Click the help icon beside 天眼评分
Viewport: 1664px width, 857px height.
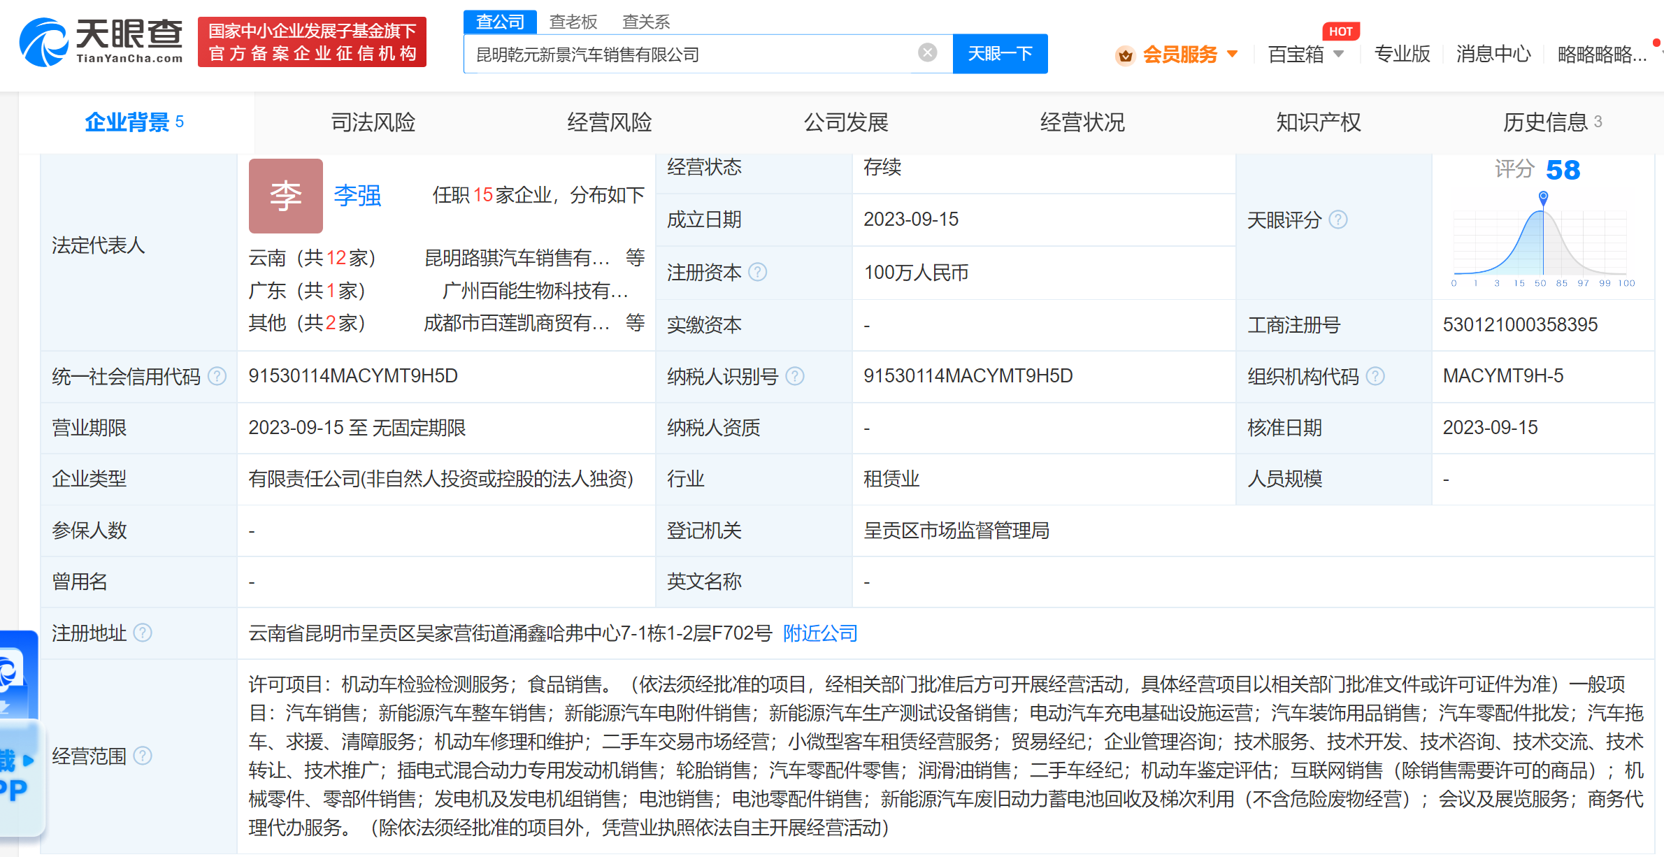click(x=1338, y=220)
